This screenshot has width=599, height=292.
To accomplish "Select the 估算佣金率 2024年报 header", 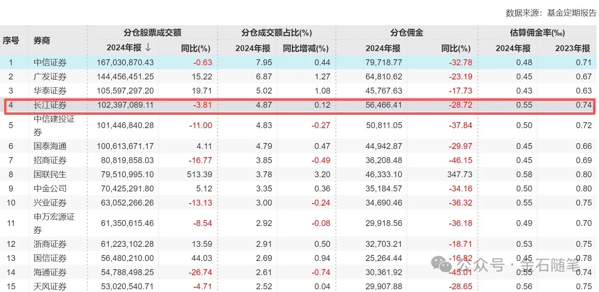I will click(513, 48).
